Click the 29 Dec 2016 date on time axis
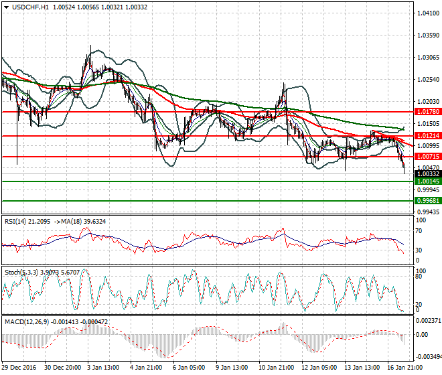The image size is (442, 375). tap(20, 368)
